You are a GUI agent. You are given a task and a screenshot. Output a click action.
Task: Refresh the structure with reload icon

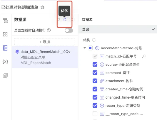[x=94, y=40]
